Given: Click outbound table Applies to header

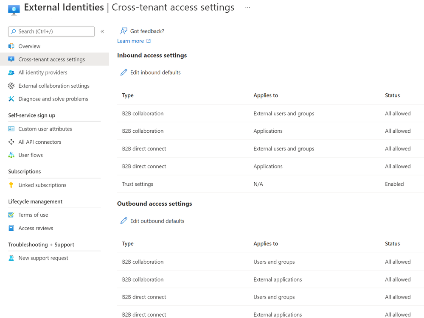Looking at the screenshot, I should point(266,244).
